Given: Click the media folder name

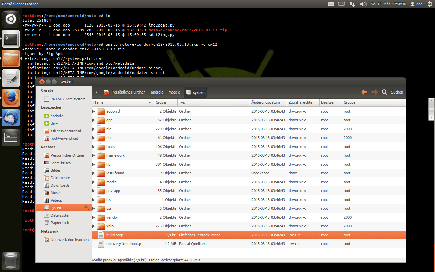Looking at the screenshot, I should [x=111, y=182].
